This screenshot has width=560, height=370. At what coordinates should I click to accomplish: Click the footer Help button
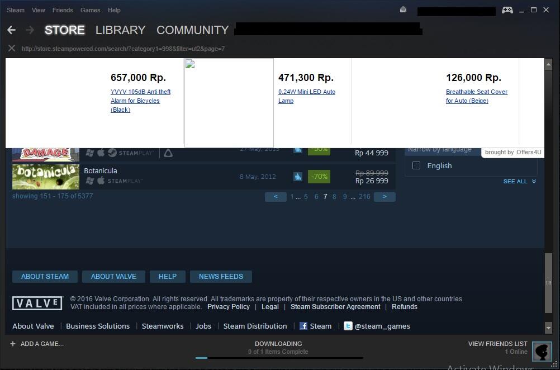[168, 277]
